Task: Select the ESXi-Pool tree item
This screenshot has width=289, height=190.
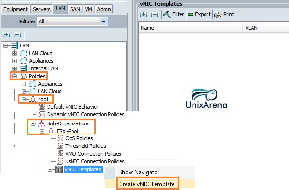Action: [67, 131]
